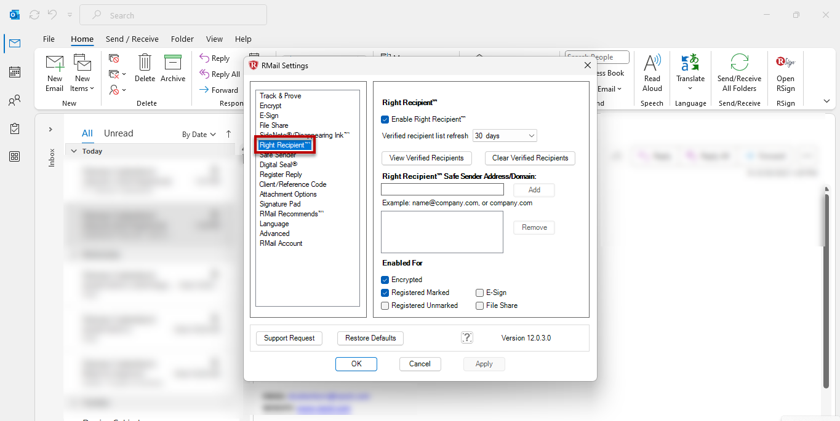840x421 pixels.
Task: Click Restore Defaults button
Action: click(370, 338)
